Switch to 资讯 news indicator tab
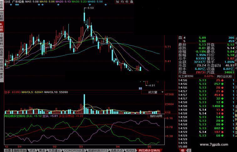 (x=33, y=150)
